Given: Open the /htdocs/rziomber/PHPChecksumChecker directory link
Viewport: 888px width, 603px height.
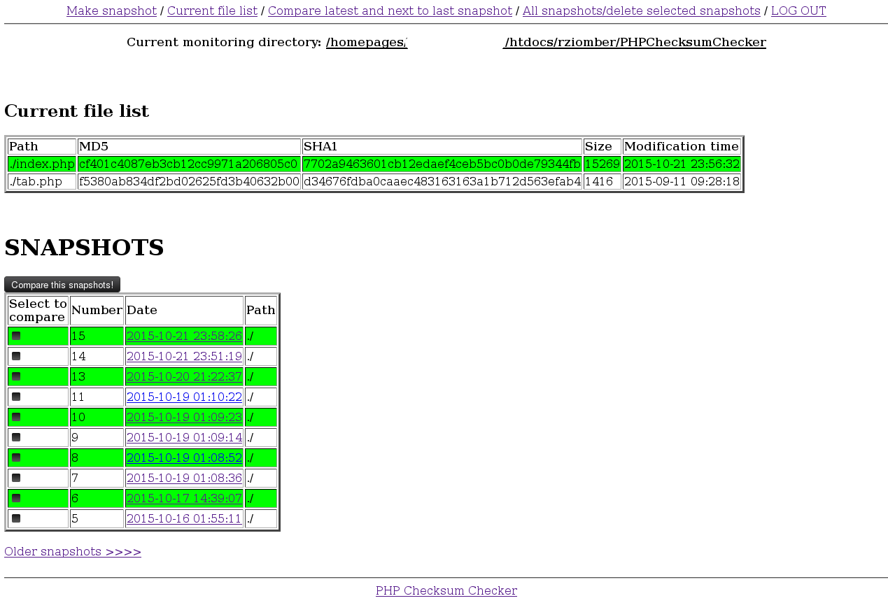Looking at the screenshot, I should [634, 42].
